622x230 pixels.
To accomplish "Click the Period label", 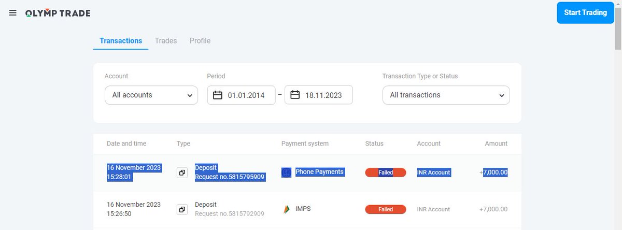I will pyautogui.click(x=216, y=76).
